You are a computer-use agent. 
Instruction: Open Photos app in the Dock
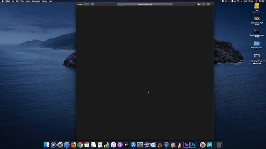pos(202,145)
